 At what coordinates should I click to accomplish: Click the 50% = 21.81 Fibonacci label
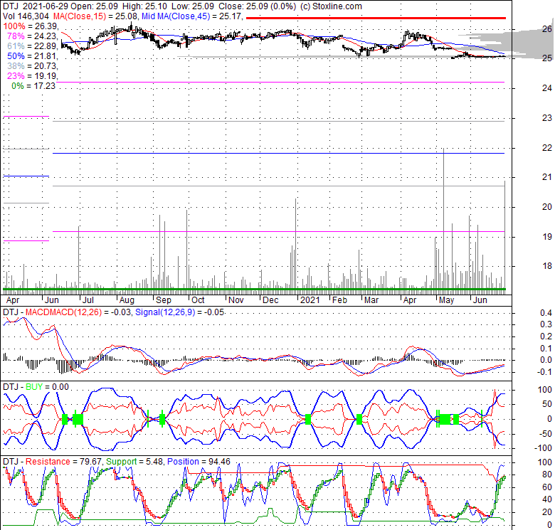pos(32,56)
